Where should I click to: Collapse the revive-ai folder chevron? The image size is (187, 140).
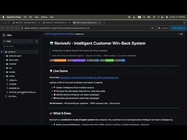3,52
